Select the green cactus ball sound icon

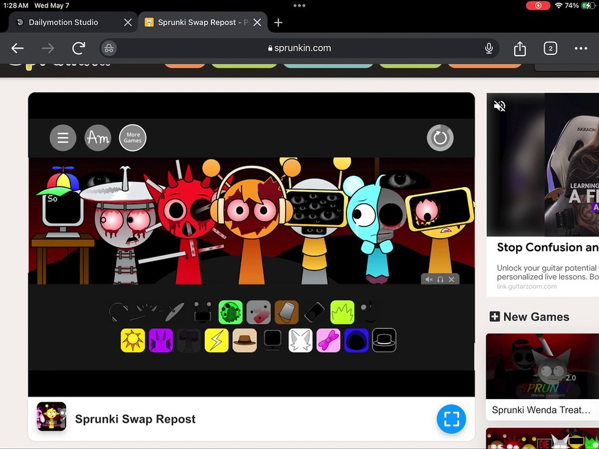231,312
